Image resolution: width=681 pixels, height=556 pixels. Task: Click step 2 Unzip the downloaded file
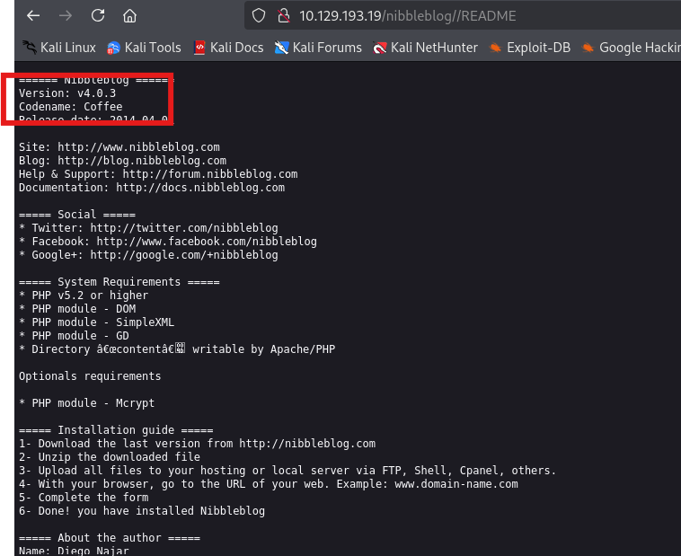[110, 456]
